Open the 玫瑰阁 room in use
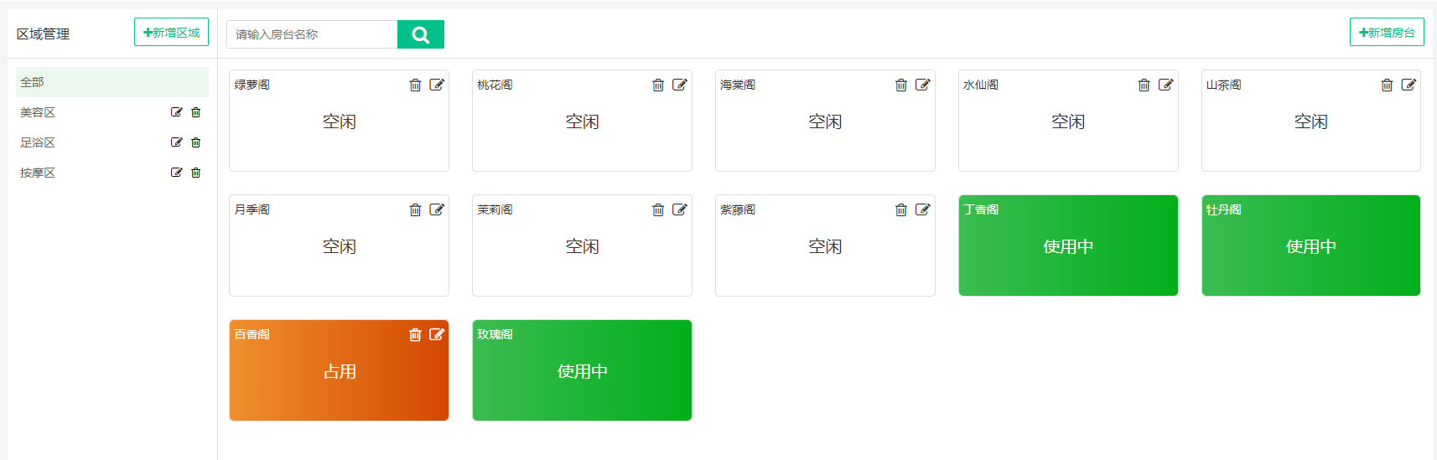Viewport: 1437px width, 460px height. pyautogui.click(x=582, y=370)
